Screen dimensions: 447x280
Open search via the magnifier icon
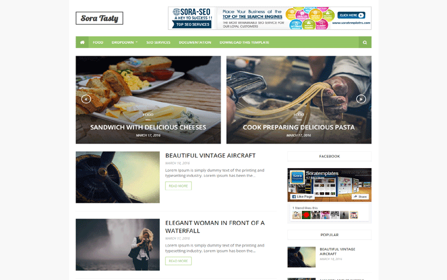pos(365,43)
